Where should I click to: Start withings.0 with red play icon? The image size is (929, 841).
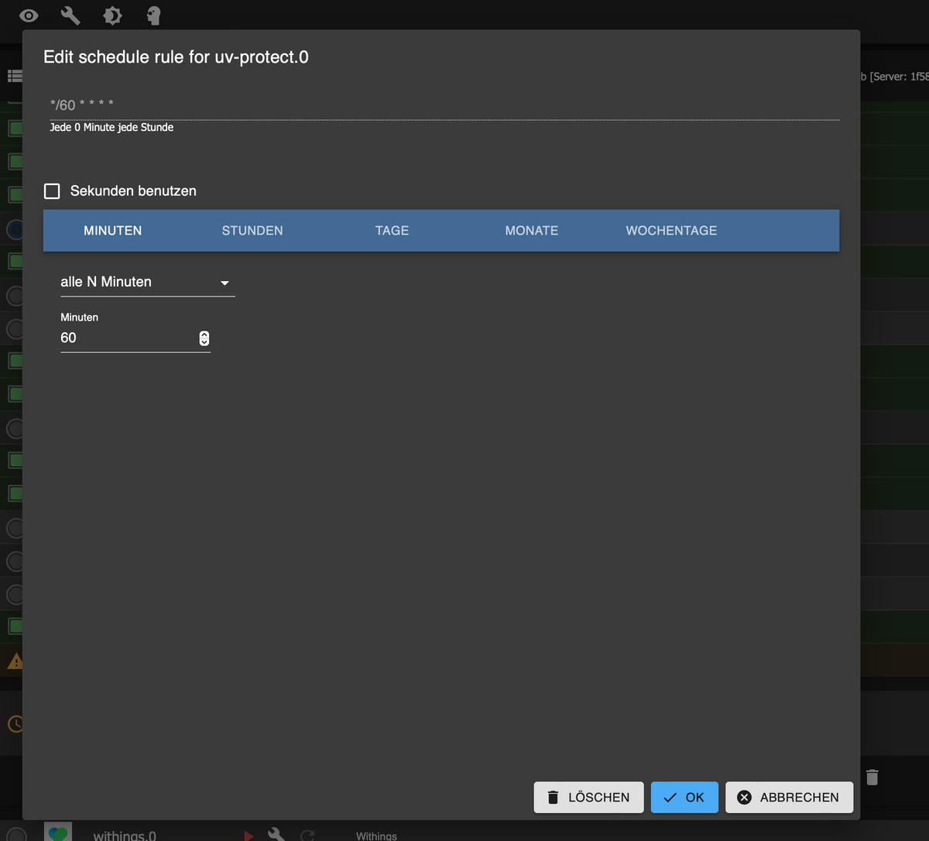coord(249,836)
